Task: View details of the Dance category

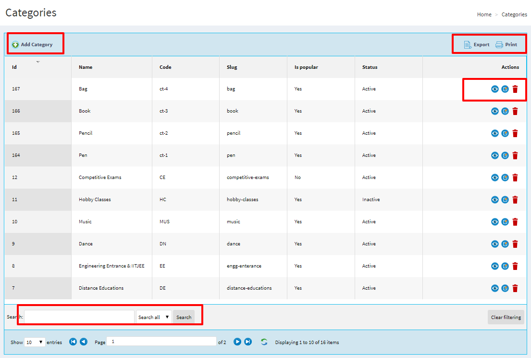Action: 494,244
